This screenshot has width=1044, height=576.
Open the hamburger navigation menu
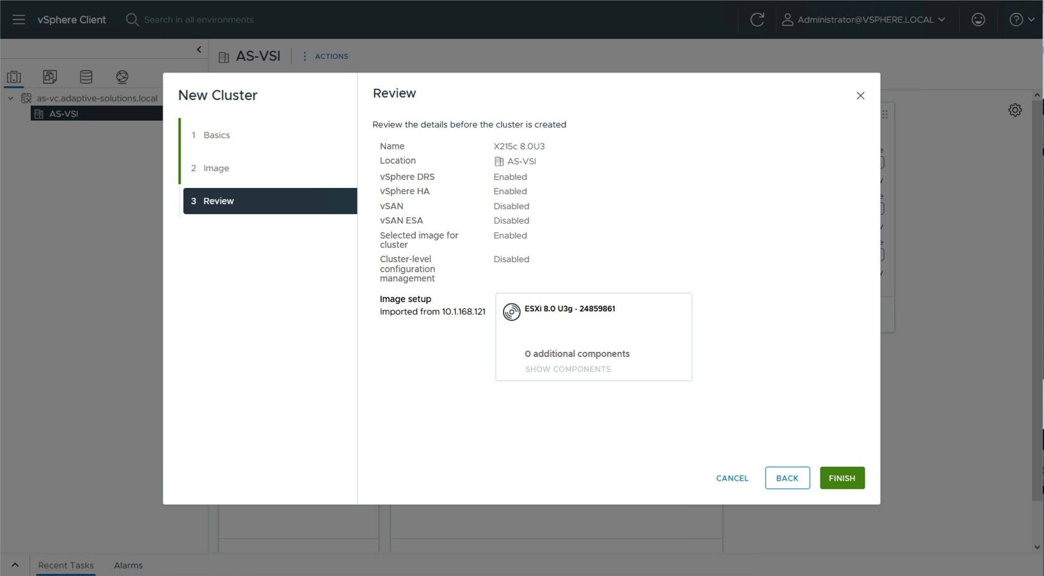pyautogui.click(x=19, y=19)
